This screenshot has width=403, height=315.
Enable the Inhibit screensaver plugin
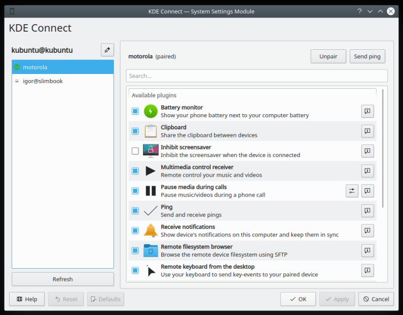click(135, 151)
